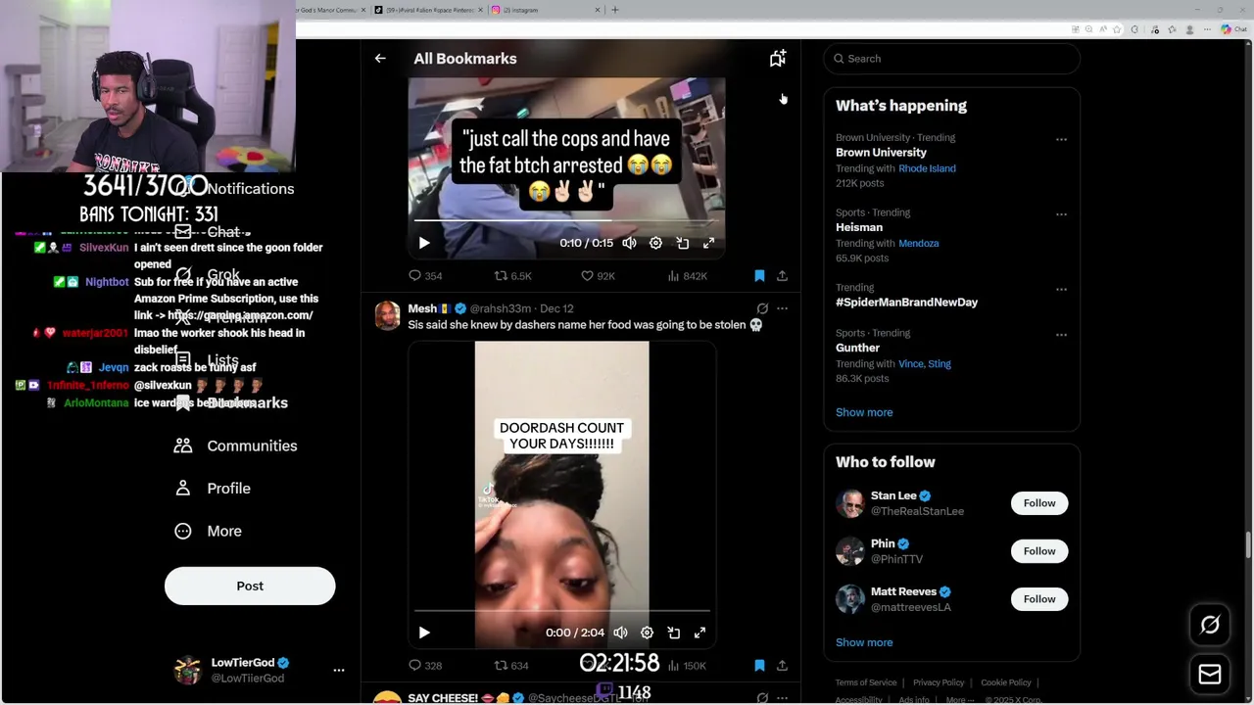
Task: Open the Mendoza trending link
Action: 919,244
